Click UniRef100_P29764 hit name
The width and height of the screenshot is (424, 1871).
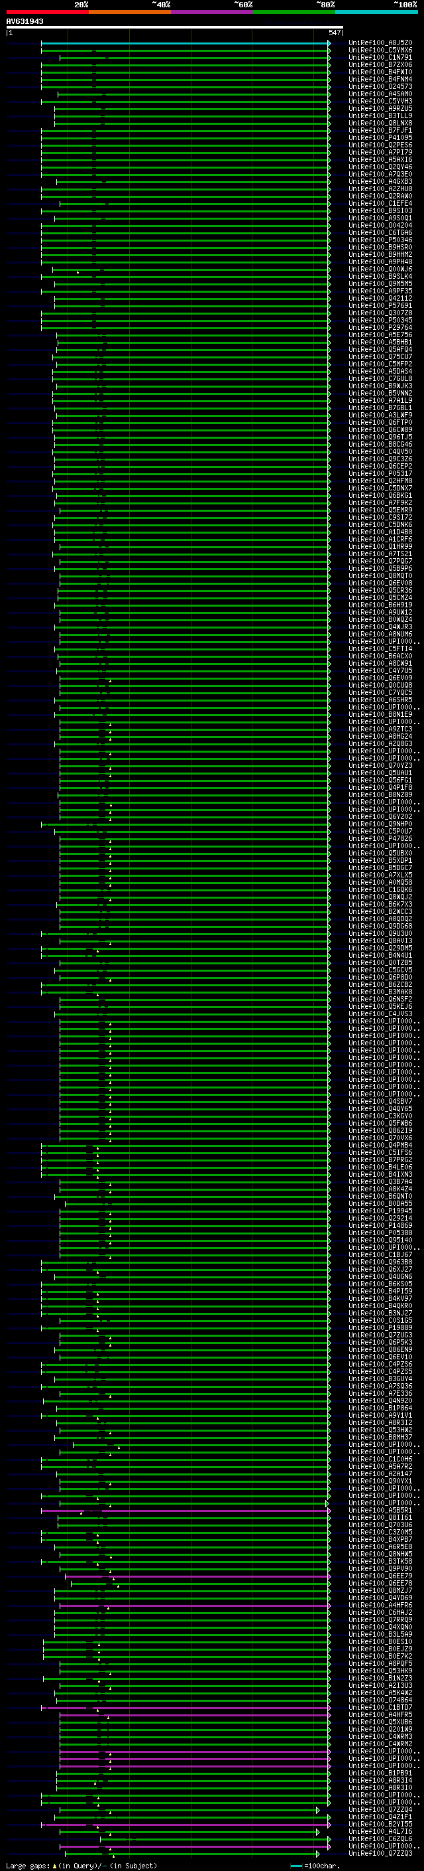tap(380, 328)
